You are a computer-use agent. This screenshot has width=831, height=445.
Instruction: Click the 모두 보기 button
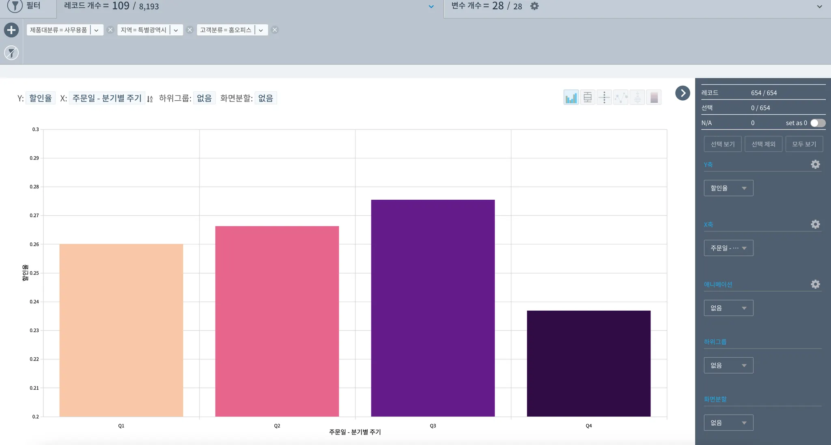click(x=804, y=144)
